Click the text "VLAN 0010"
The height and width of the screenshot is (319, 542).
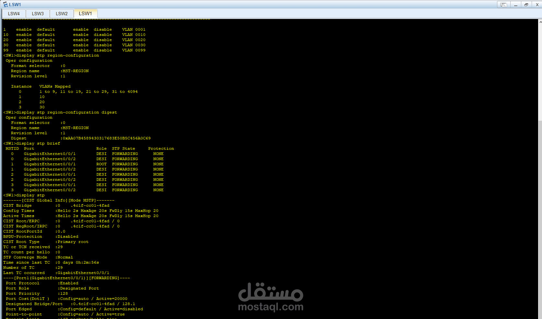point(134,35)
